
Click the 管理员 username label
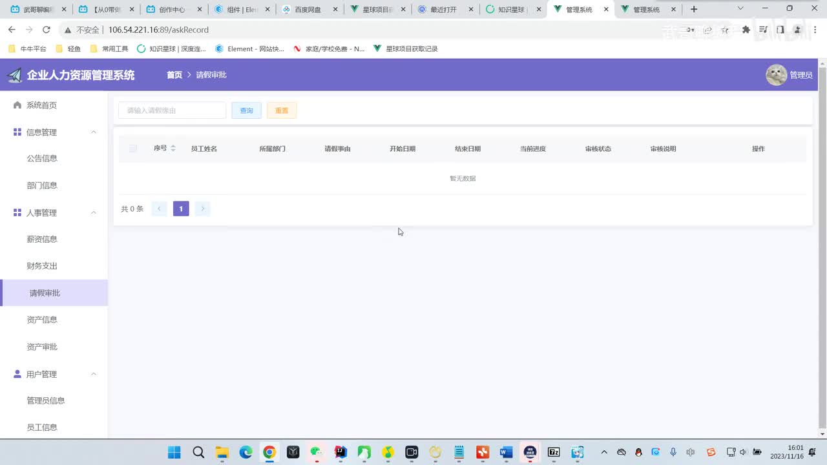801,75
